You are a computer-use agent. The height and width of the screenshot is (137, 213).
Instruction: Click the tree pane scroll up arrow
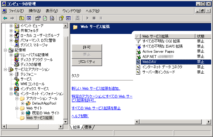coord(66,26)
